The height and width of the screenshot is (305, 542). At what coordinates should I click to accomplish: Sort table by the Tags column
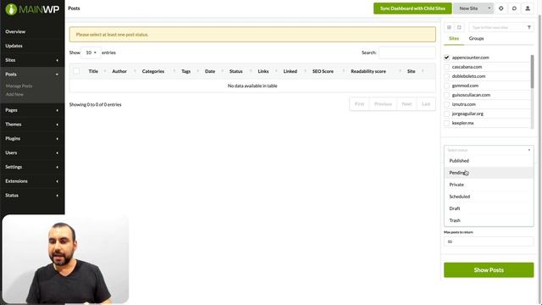coord(186,71)
